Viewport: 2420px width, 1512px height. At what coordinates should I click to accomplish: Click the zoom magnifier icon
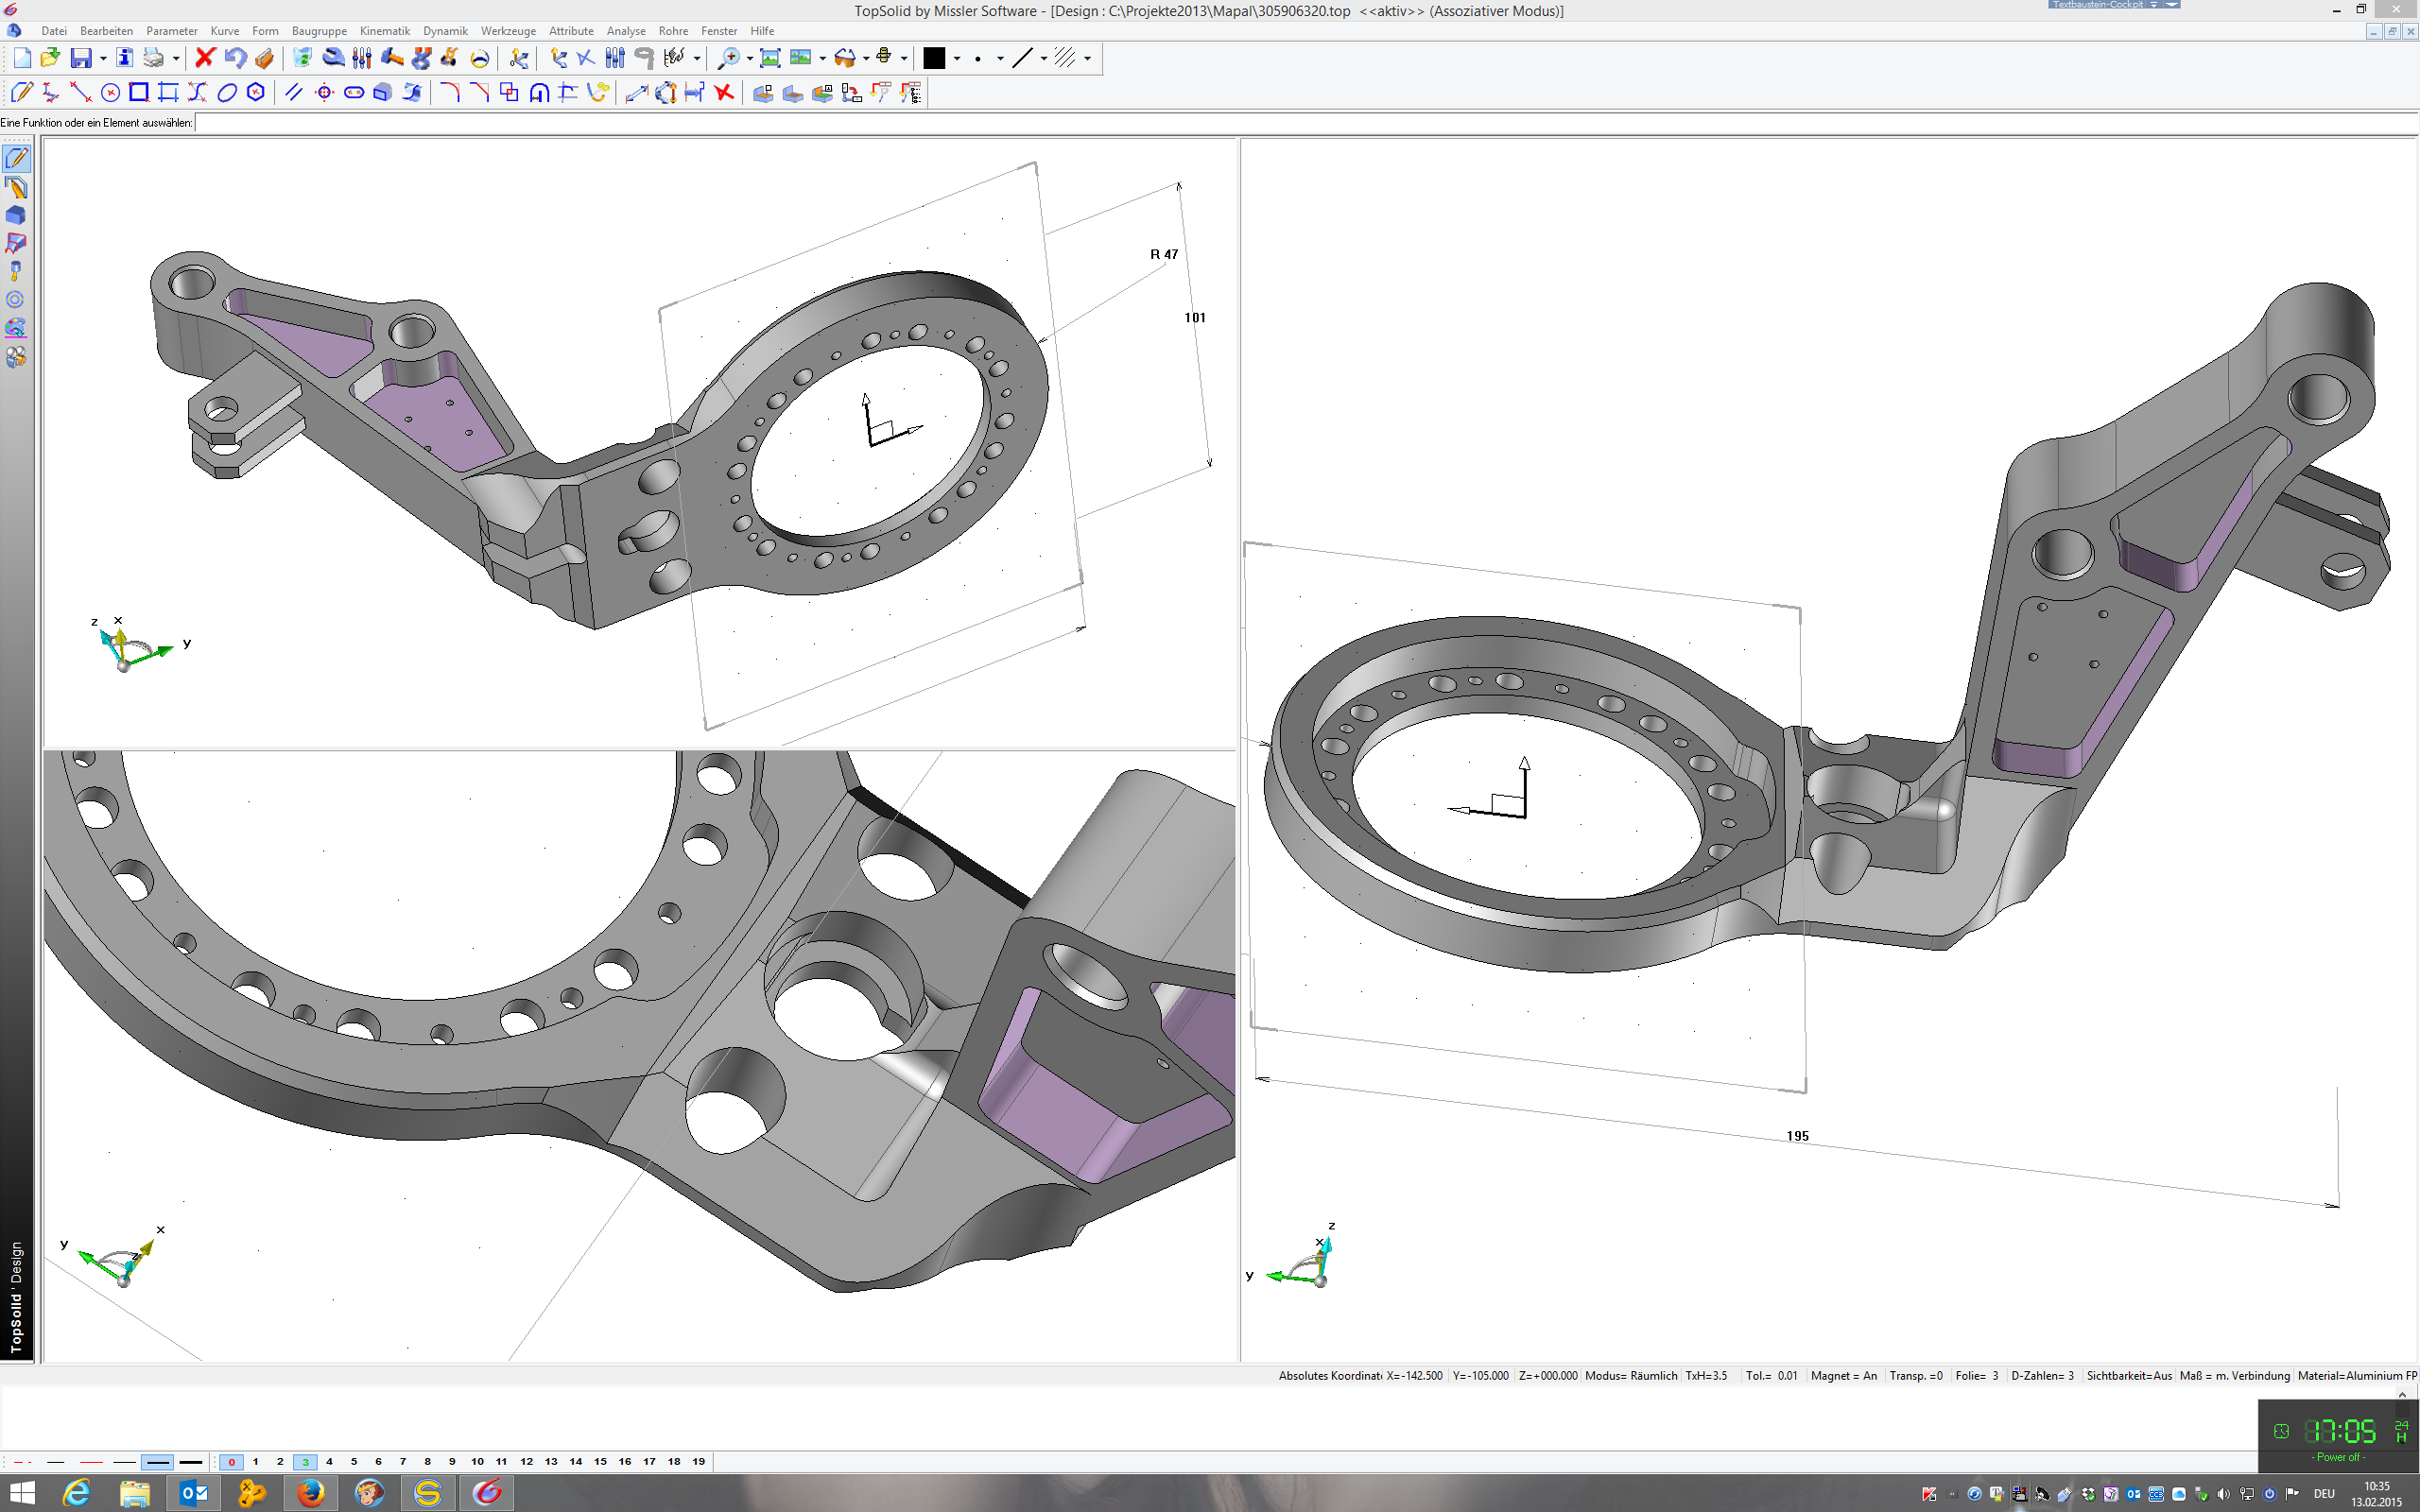pyautogui.click(x=729, y=58)
